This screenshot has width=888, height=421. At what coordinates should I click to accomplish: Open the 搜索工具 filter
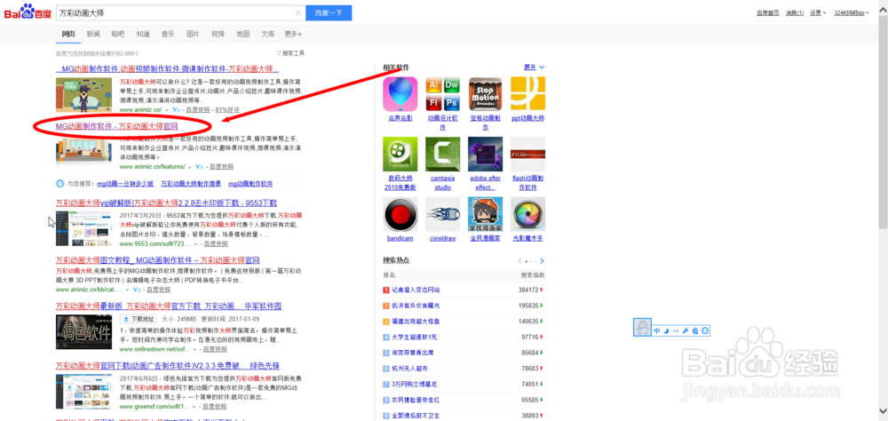click(290, 53)
